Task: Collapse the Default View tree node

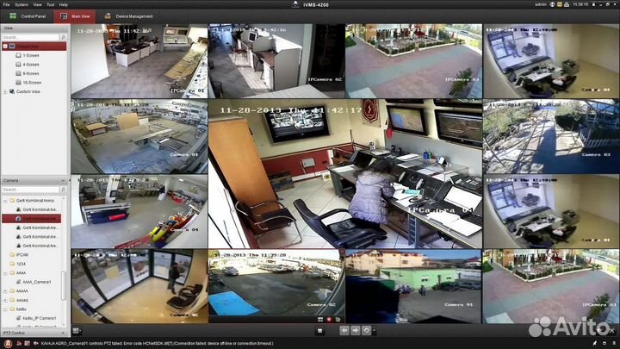Action: click(5, 46)
